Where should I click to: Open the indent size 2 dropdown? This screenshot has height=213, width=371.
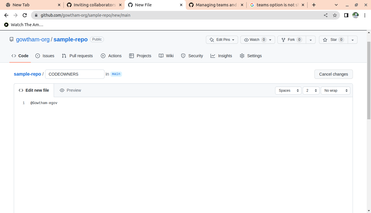point(311,91)
